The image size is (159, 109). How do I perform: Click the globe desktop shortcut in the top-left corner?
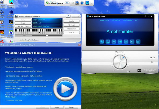2,2
